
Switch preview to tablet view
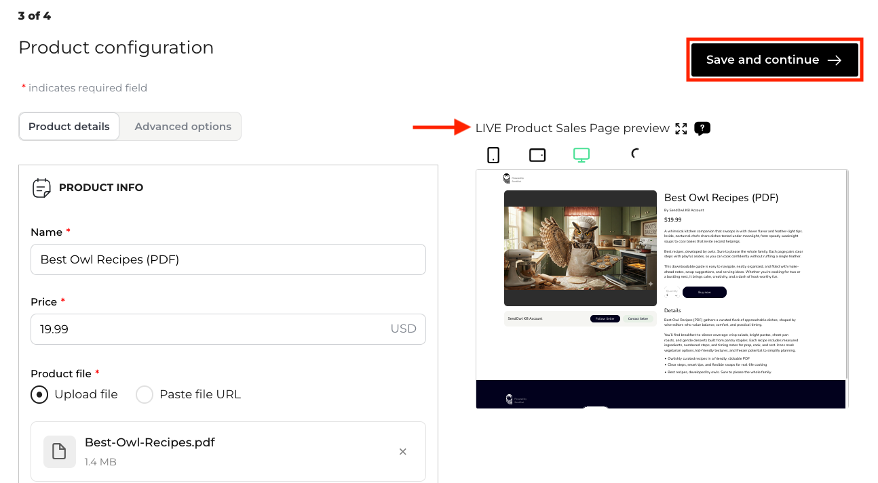click(537, 155)
